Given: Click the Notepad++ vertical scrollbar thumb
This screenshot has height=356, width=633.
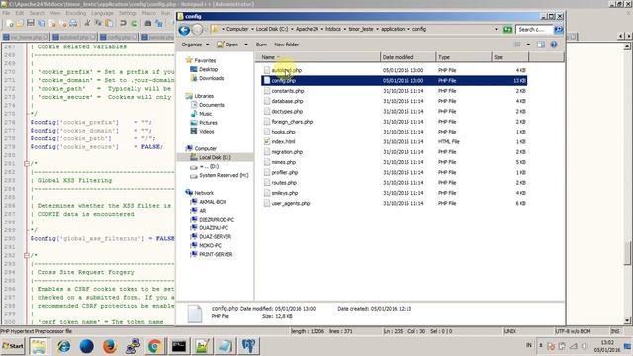Looking at the screenshot, I should coord(627,253).
